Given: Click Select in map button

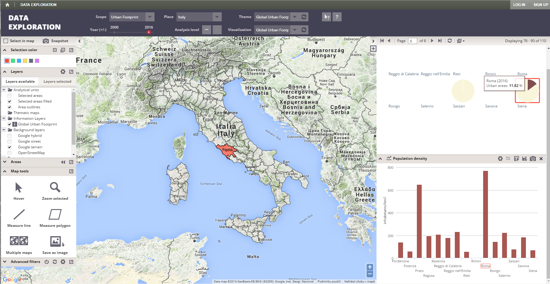Looking at the screenshot, I should tap(19, 41).
